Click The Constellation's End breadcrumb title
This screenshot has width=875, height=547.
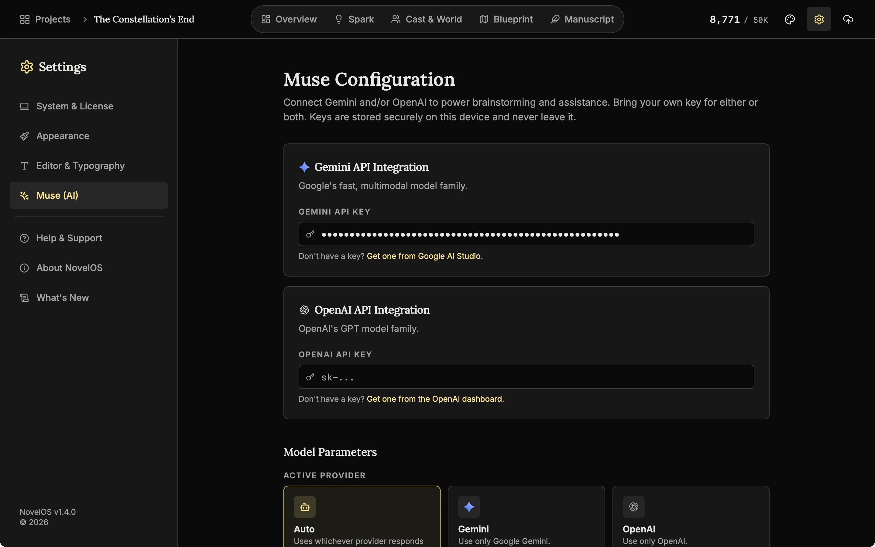(x=144, y=19)
